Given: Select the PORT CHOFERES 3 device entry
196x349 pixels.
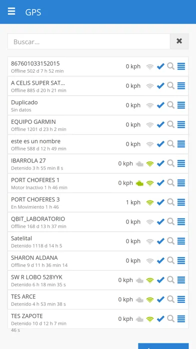Looking at the screenshot, I should coord(98,203).
